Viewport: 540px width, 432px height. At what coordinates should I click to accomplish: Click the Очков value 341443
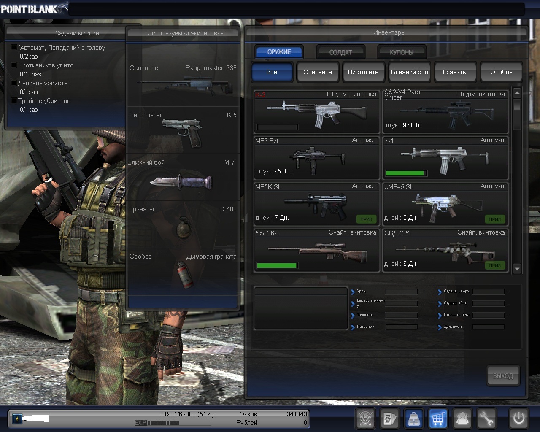click(x=297, y=414)
